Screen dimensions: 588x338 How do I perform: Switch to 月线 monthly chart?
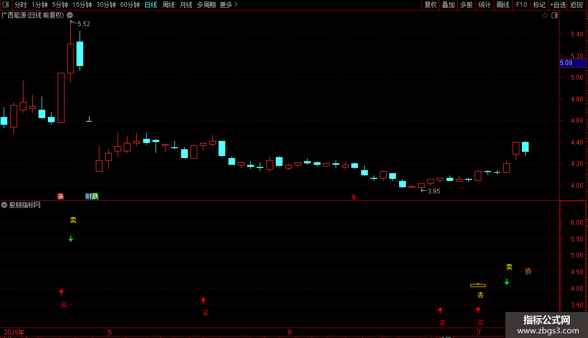(x=186, y=5)
